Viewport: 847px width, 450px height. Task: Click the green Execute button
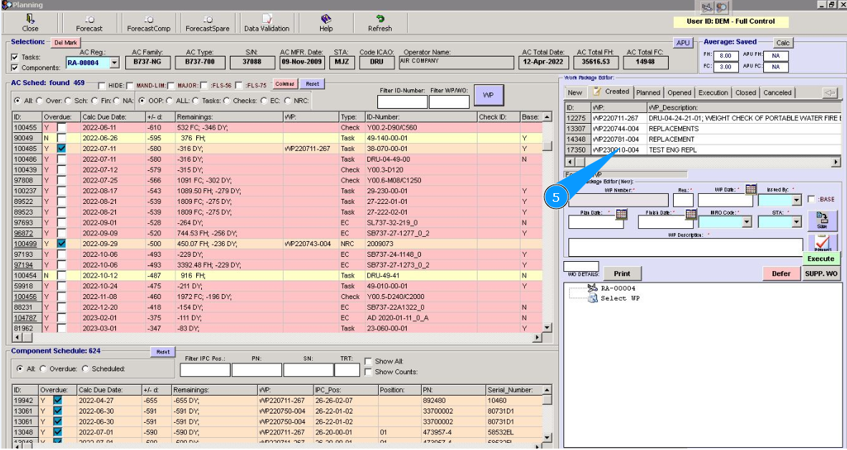[x=821, y=259]
